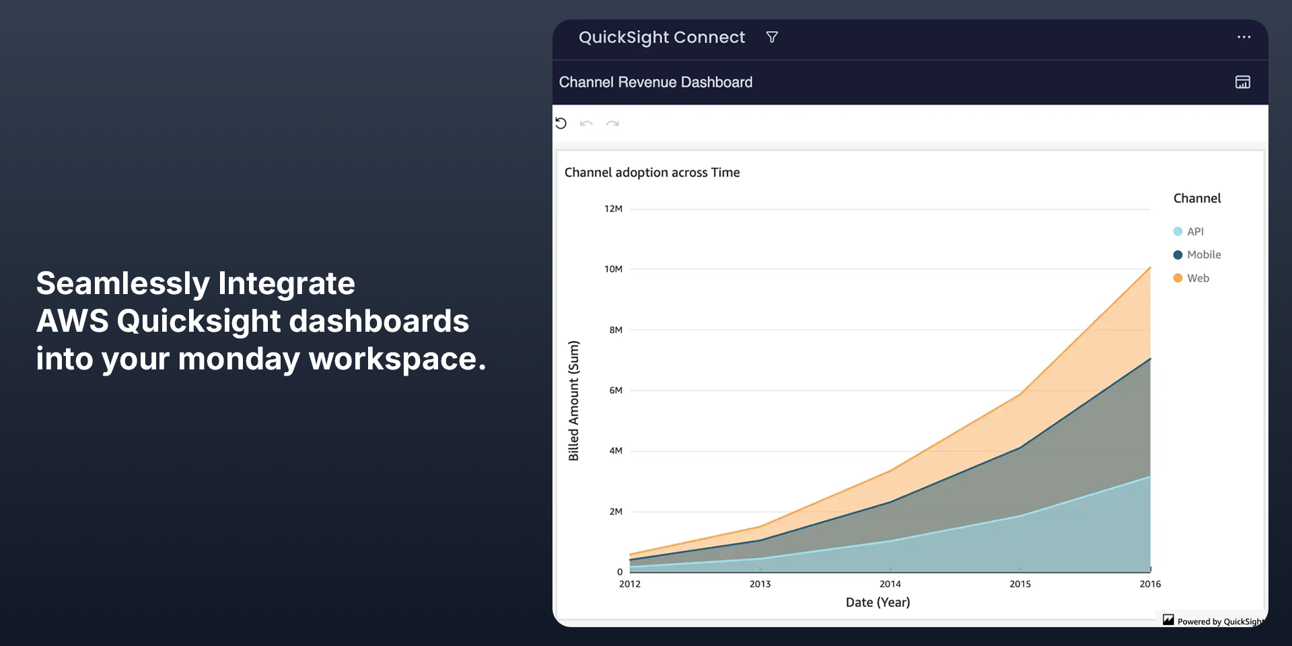Reset the dashboard with the reset icon
The image size is (1292, 646).
561,123
